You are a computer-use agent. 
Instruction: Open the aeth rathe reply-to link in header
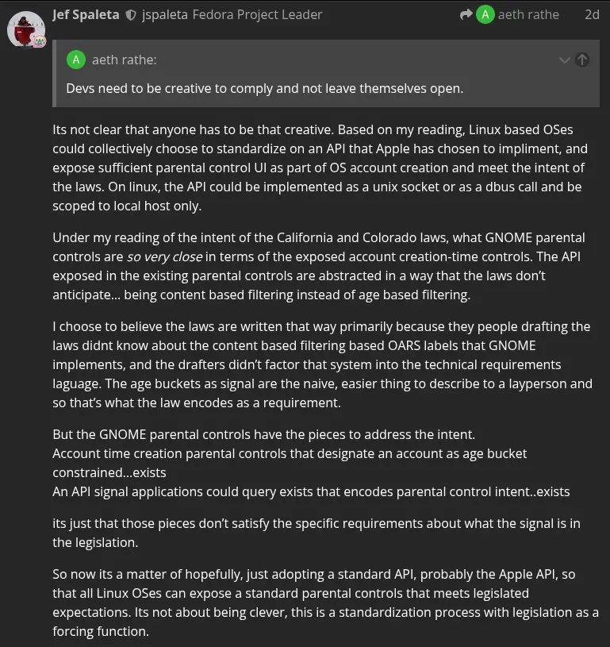[x=528, y=15]
